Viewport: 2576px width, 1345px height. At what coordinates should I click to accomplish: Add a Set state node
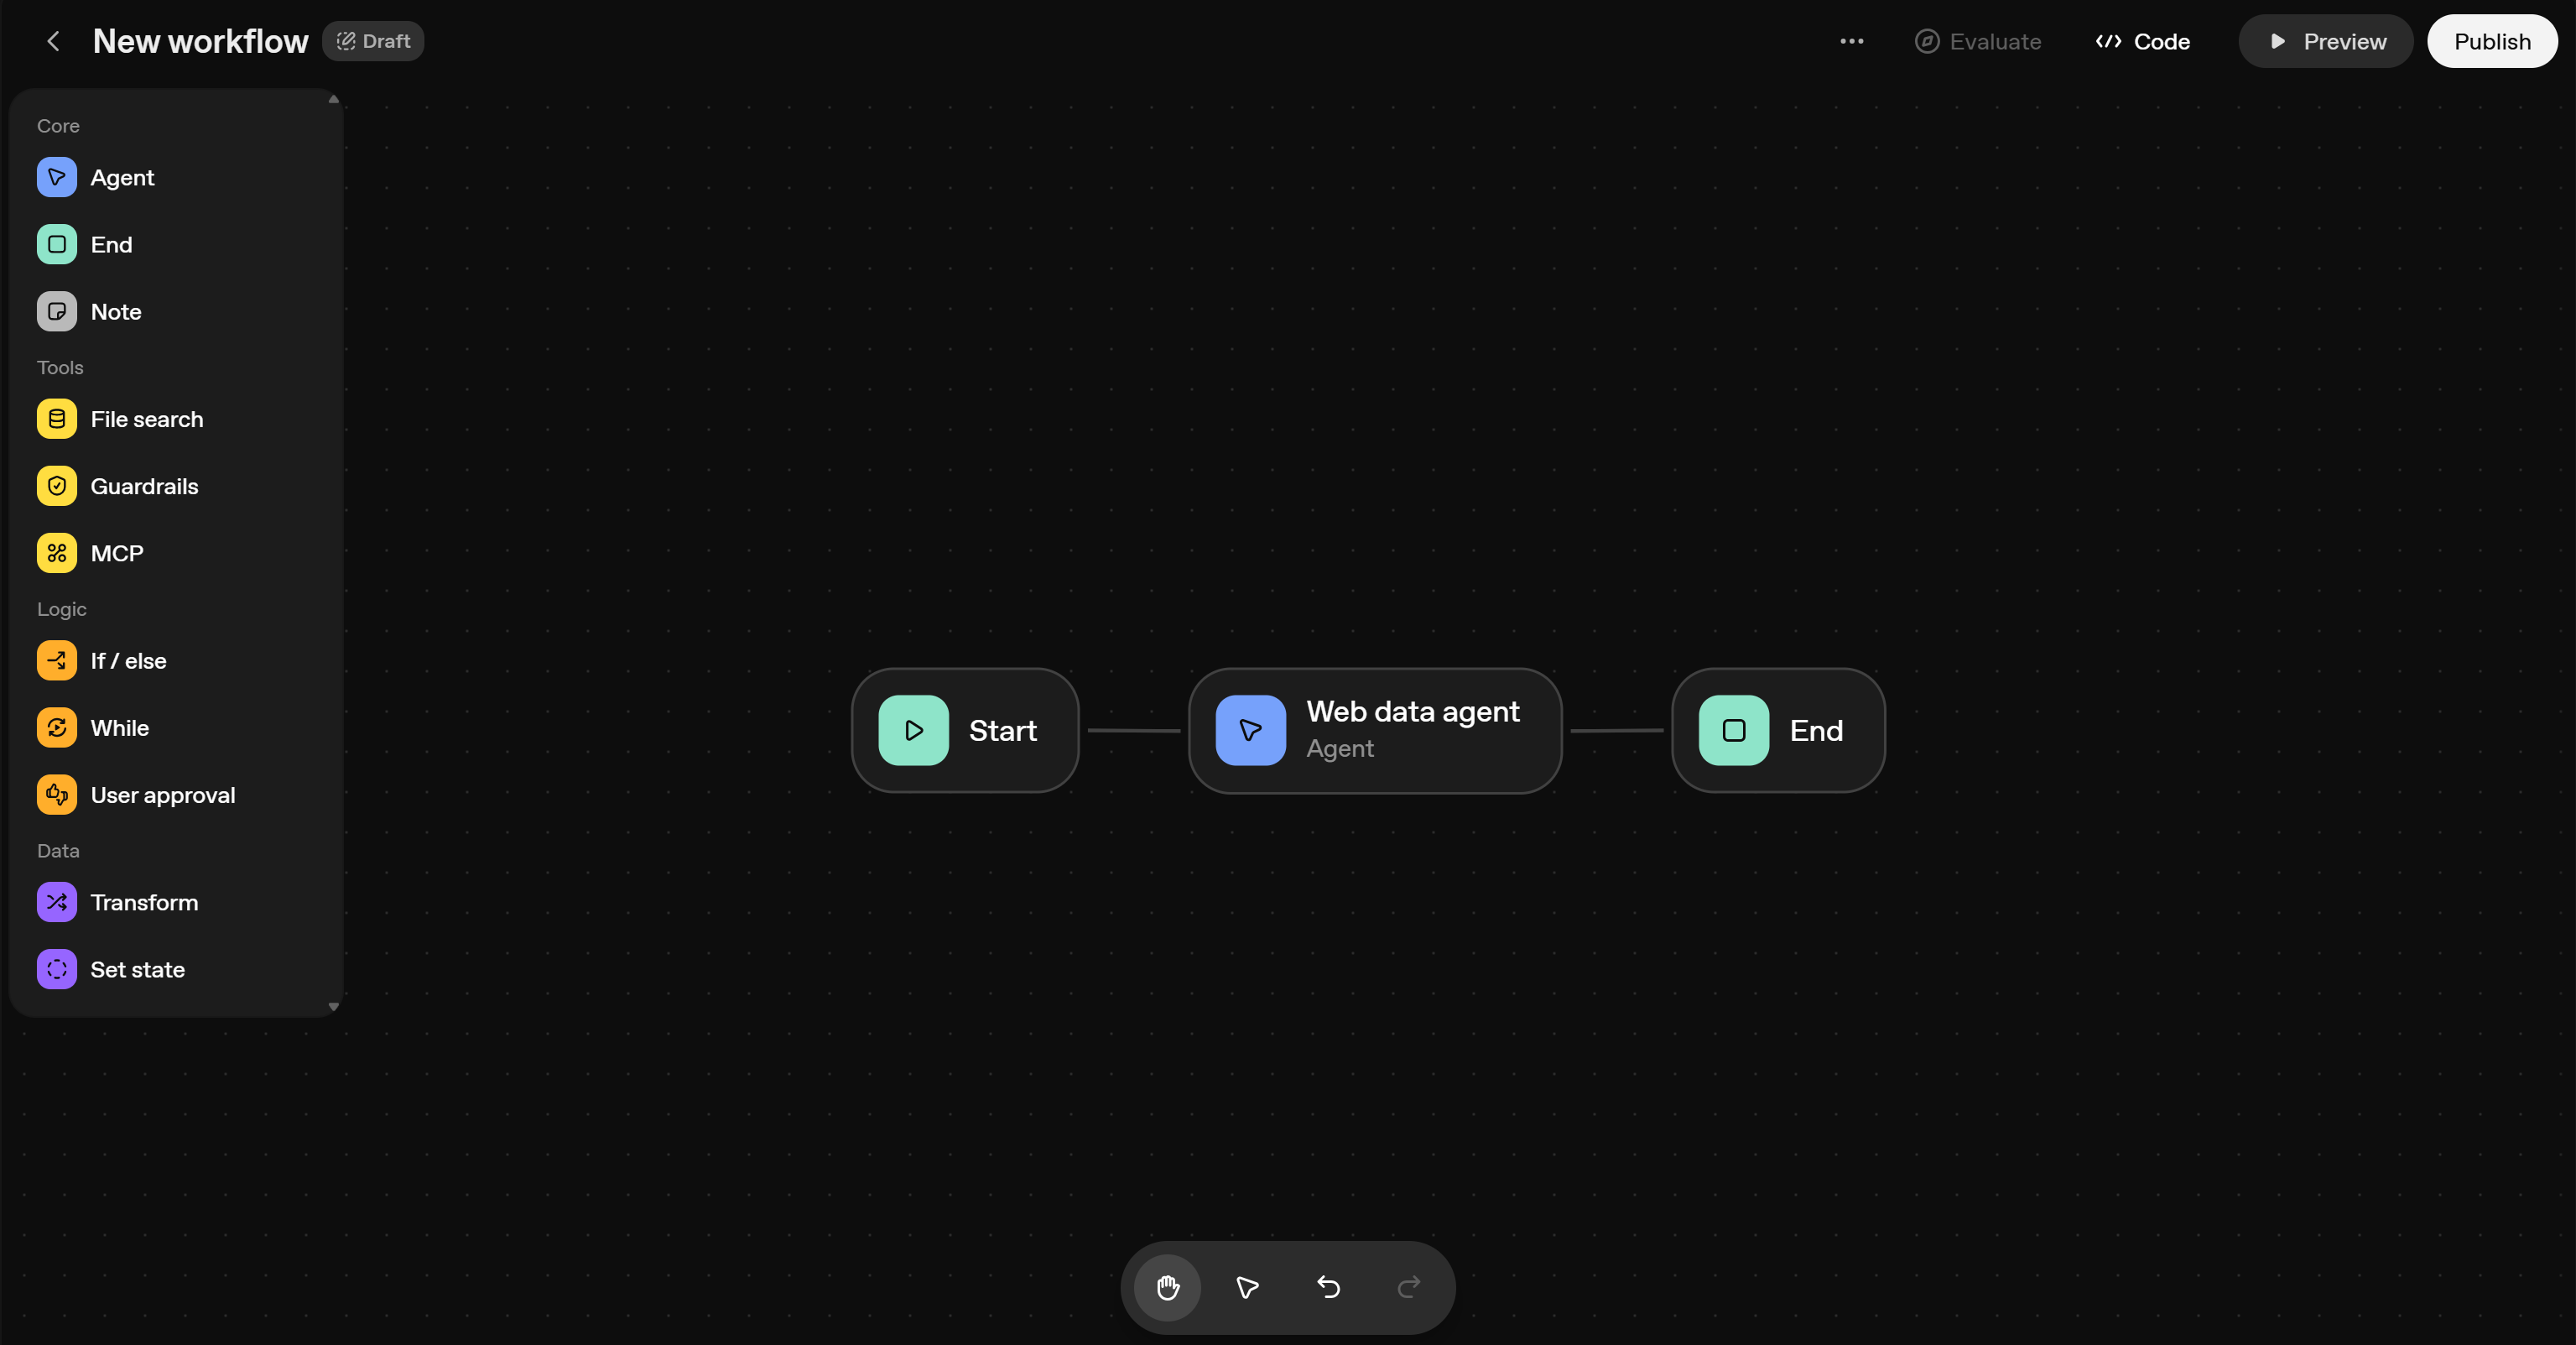138,969
